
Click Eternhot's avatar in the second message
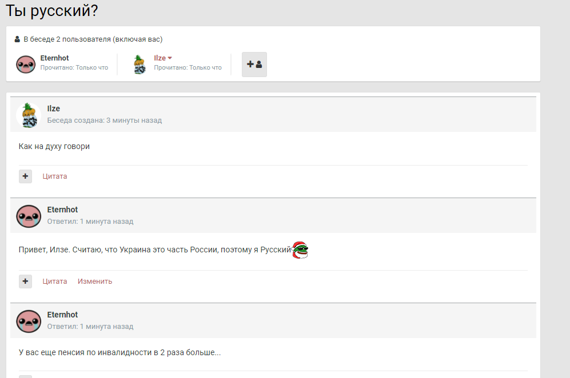[x=28, y=216]
